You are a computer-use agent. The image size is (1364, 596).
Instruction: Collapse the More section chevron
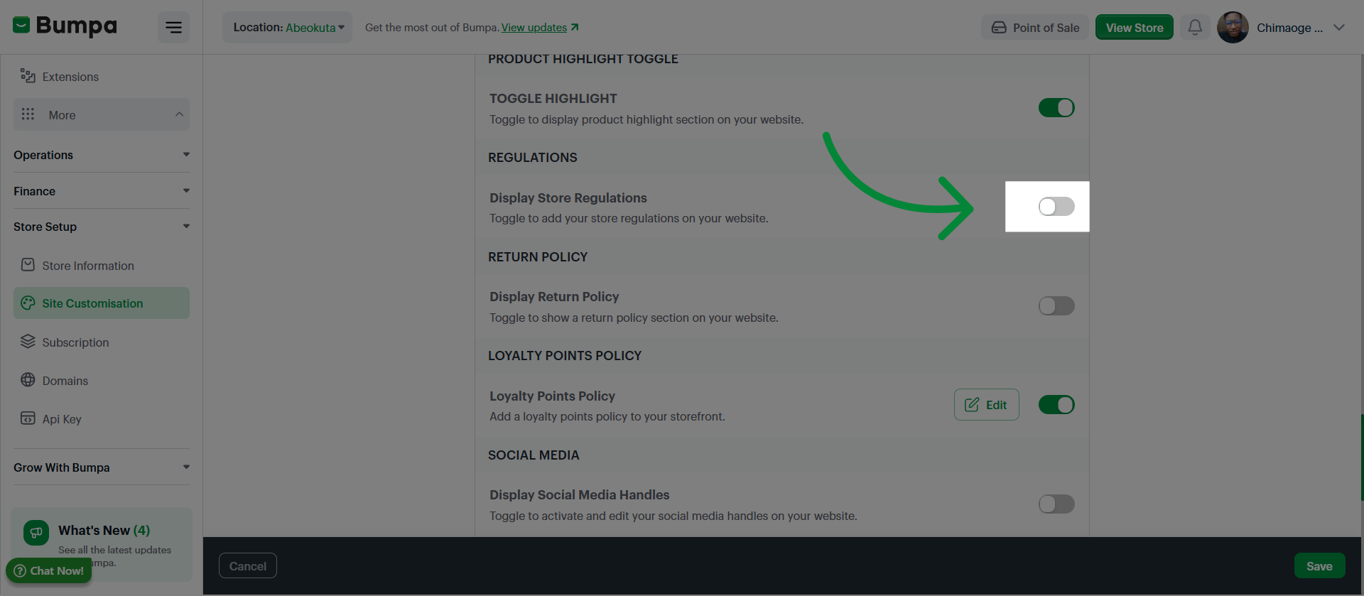[x=179, y=114]
